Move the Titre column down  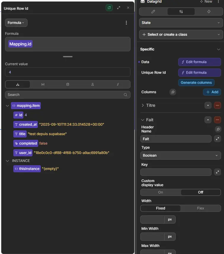click(208, 105)
